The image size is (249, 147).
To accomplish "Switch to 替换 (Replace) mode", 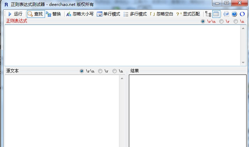I will 53,14.
